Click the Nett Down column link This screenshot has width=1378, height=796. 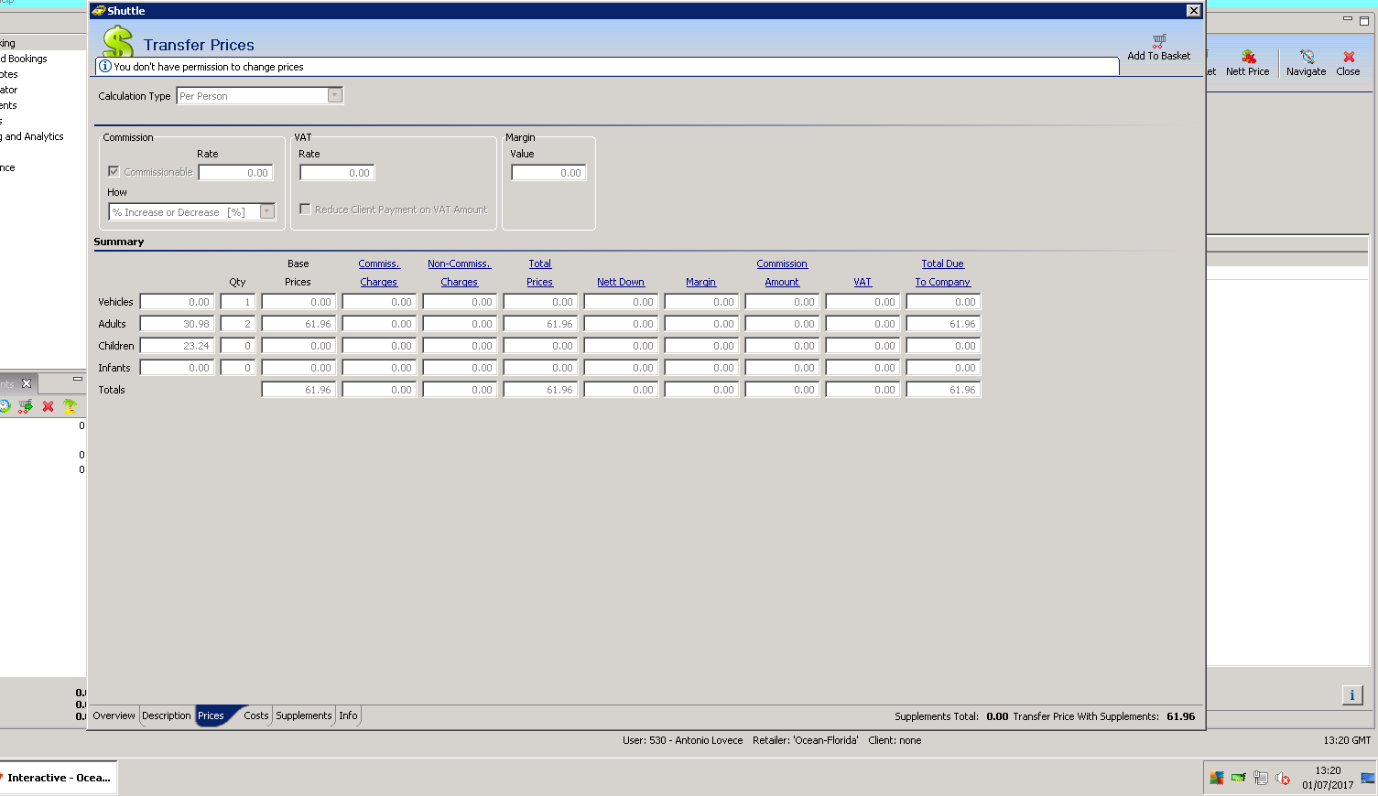point(621,282)
